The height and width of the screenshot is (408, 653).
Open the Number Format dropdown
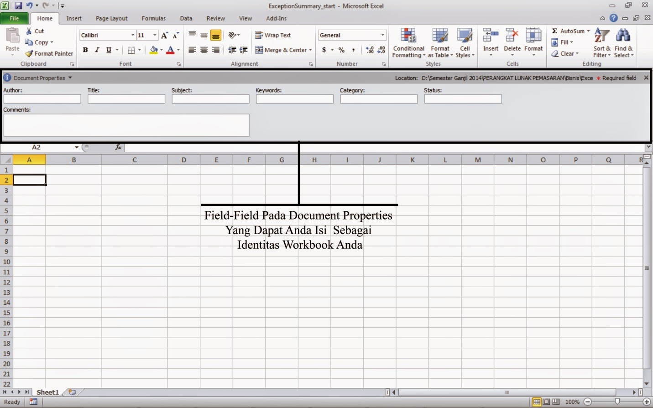382,35
